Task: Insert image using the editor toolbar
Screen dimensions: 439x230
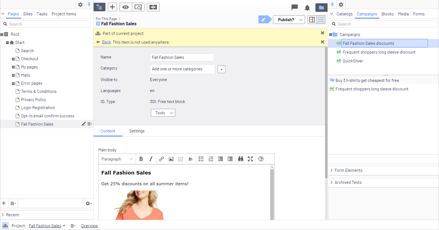Action: click(171, 159)
